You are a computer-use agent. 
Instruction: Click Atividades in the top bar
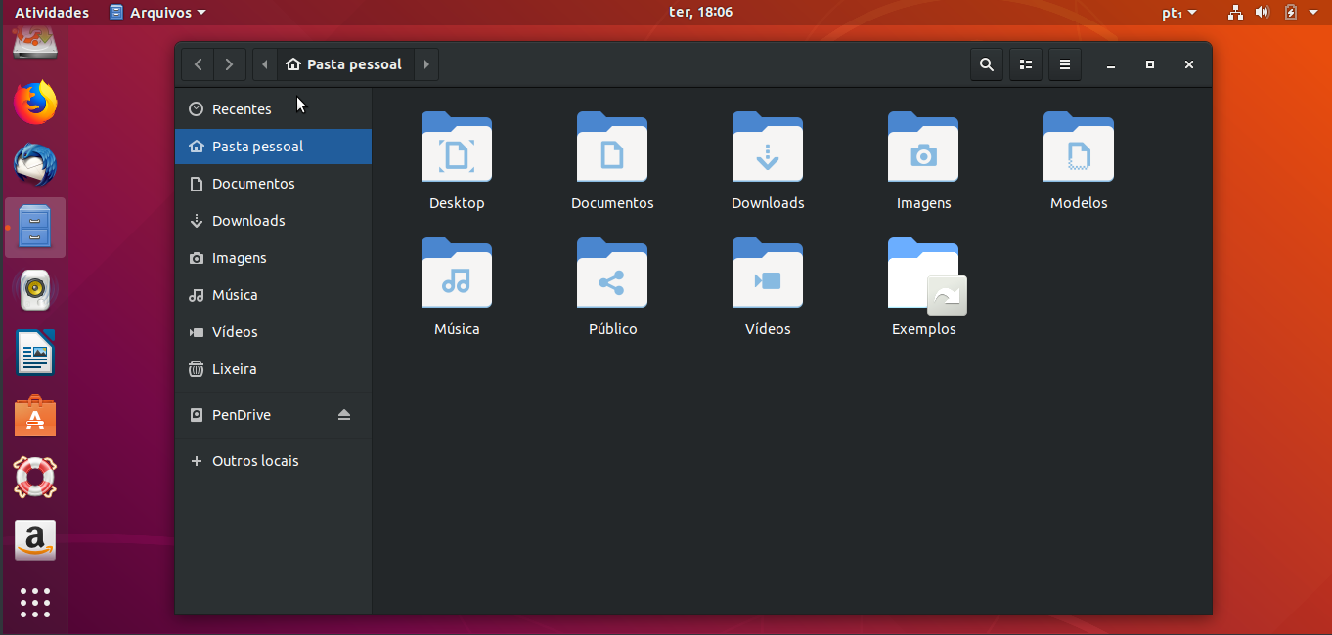[51, 12]
